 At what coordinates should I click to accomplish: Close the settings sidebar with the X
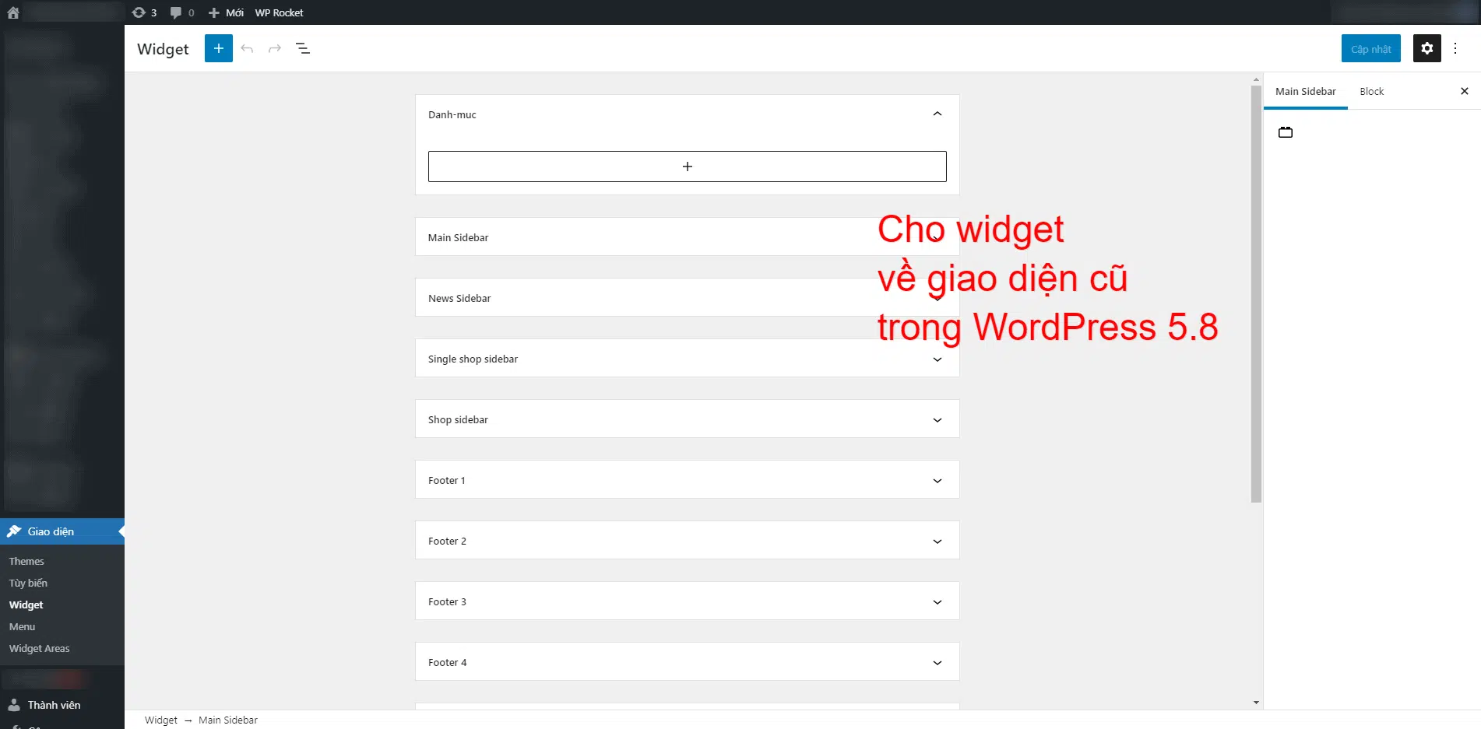1465,91
